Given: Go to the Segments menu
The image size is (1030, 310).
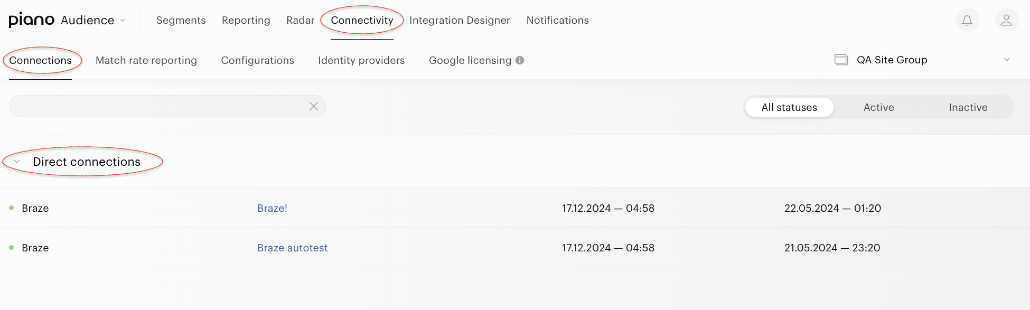Looking at the screenshot, I should tap(181, 20).
